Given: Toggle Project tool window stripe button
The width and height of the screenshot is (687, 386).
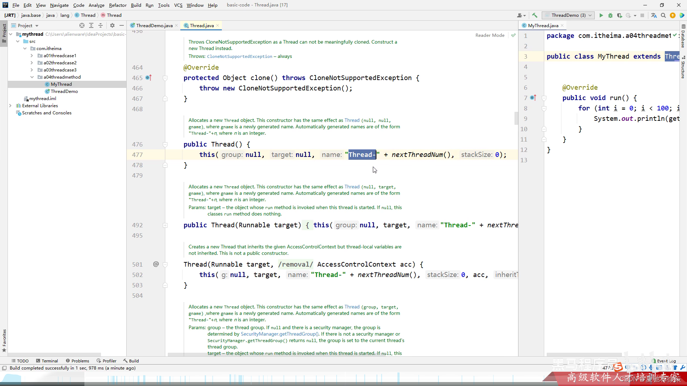Looking at the screenshot, I should click(4, 32).
